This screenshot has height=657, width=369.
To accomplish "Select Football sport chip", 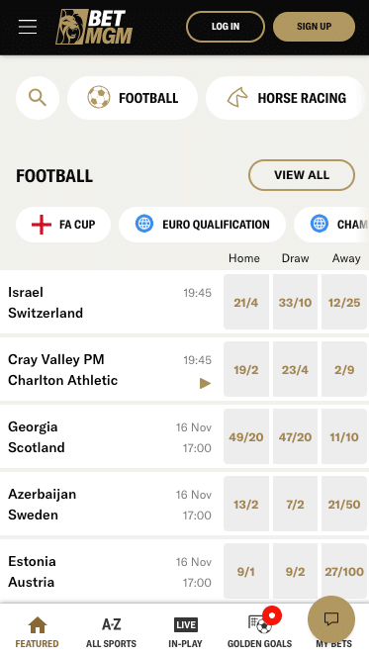I will point(133,98).
